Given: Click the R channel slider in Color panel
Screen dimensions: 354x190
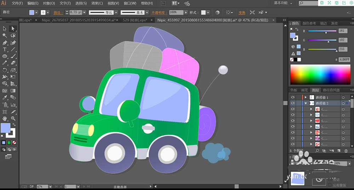Looking at the screenshot, I should (x=322, y=31).
